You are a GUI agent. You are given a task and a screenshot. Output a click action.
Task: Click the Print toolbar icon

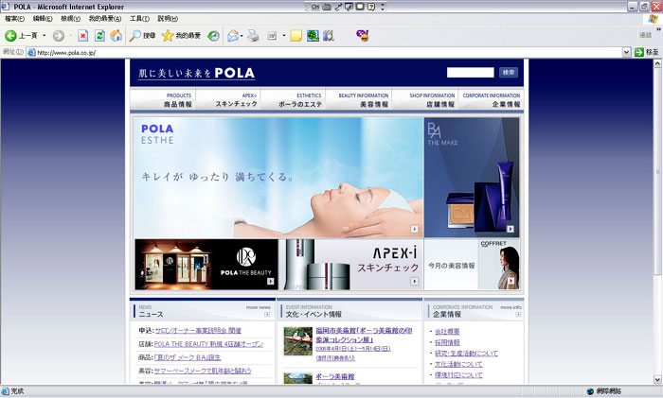pos(253,36)
